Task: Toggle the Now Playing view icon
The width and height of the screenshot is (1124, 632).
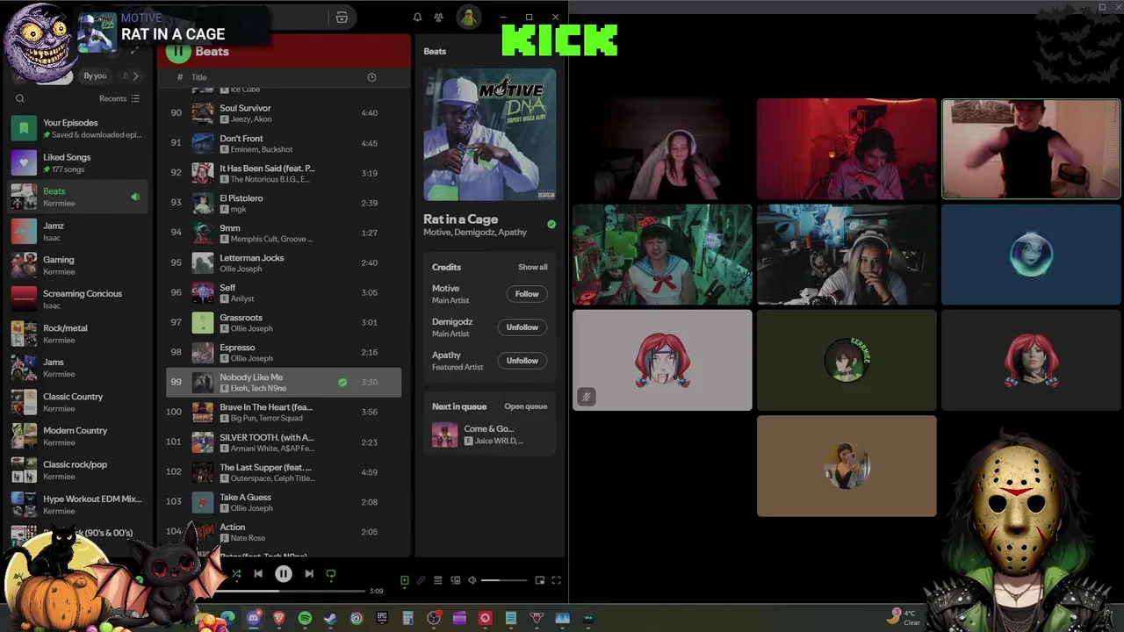Action: point(405,580)
